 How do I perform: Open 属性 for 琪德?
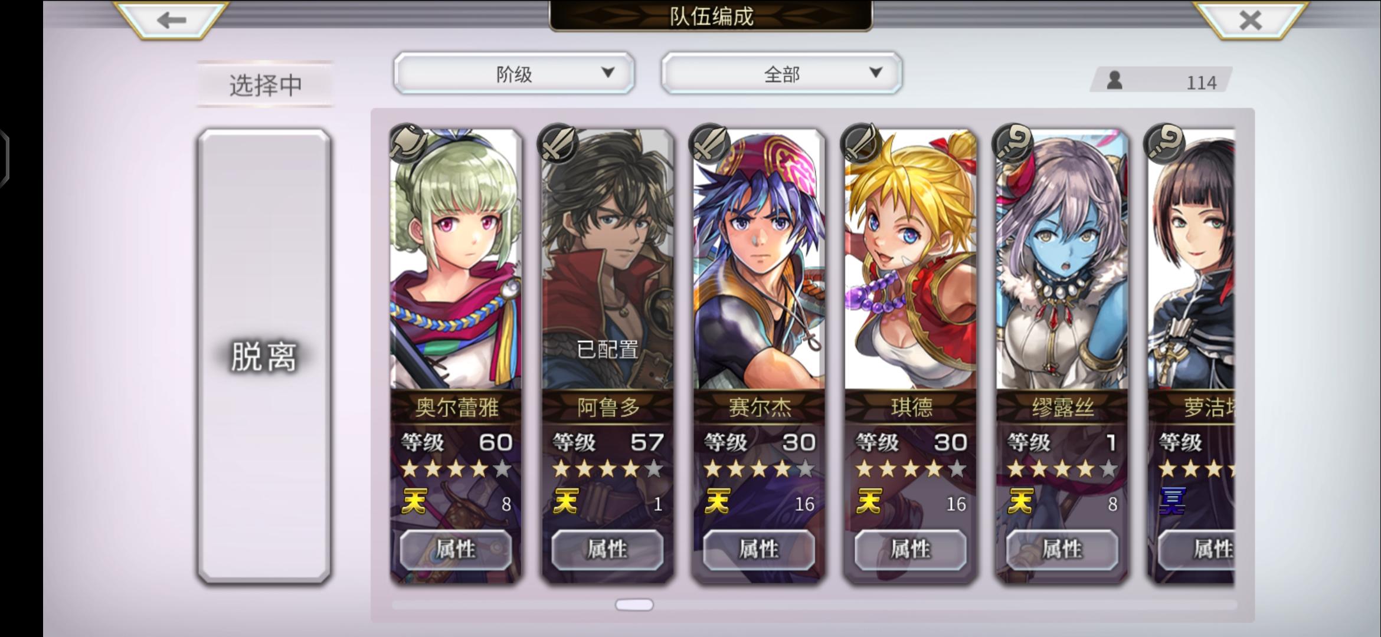[911, 550]
